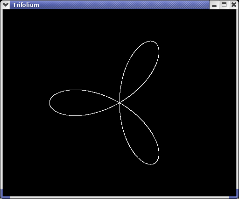The image size is (239, 199).
Task: Click the Trifolium title text
Action: pyautogui.click(x=26, y=5)
